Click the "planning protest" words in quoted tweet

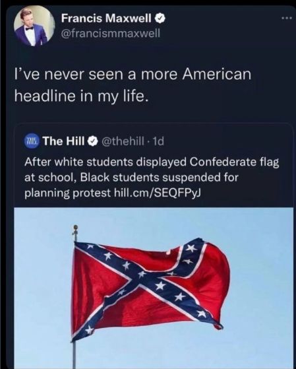coord(67,193)
